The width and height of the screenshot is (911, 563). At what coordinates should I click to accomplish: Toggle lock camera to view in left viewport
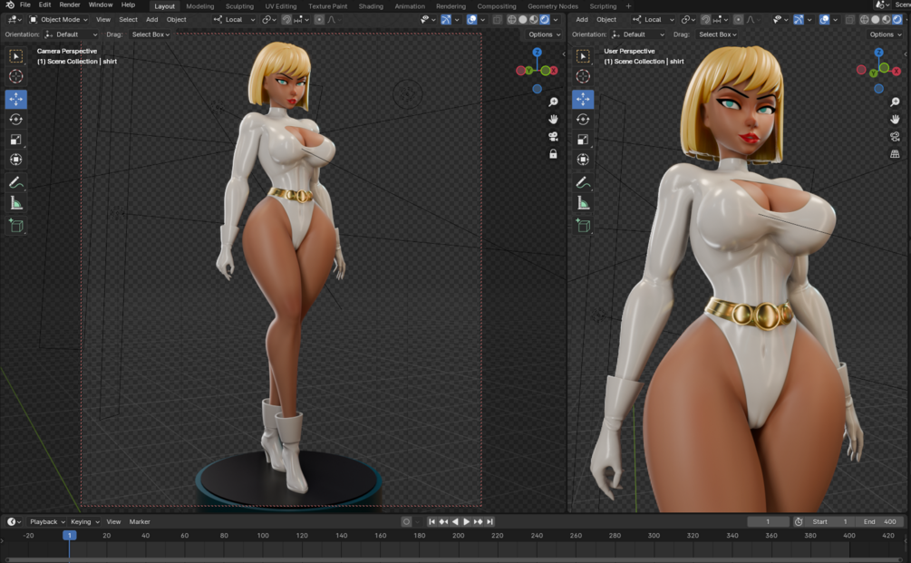[553, 154]
